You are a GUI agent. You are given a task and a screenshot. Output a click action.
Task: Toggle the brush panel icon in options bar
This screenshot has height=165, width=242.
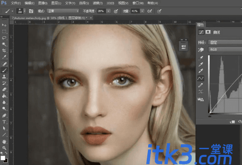coord(31,11)
